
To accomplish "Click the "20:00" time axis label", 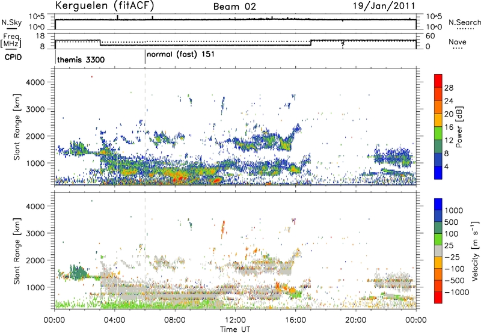I will click(x=355, y=320).
